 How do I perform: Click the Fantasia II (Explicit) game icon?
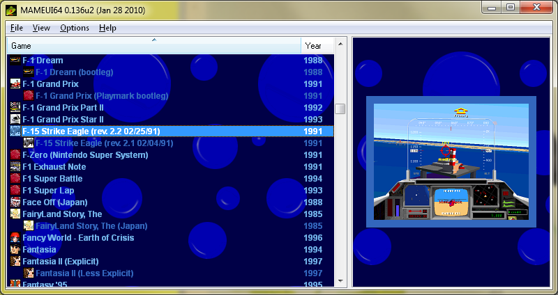click(x=15, y=262)
